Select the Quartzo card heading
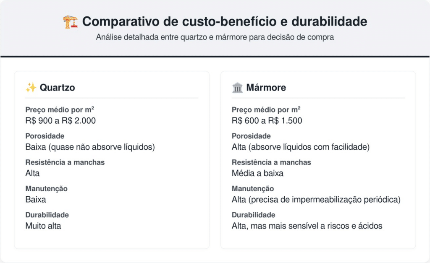This screenshot has height=263, width=430. (57, 88)
